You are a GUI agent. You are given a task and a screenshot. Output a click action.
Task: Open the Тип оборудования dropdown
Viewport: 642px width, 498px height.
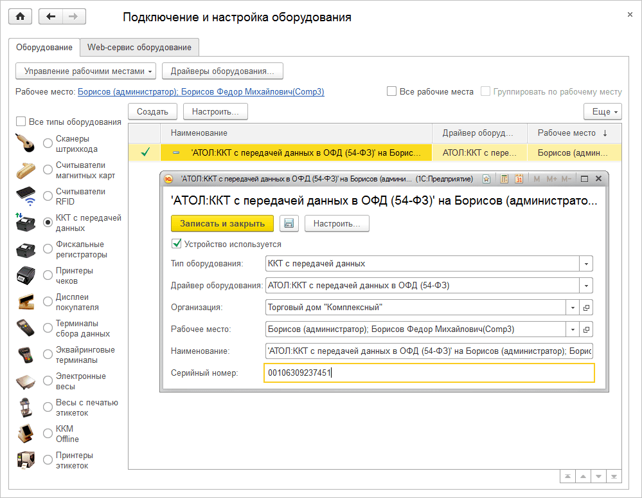(586, 264)
